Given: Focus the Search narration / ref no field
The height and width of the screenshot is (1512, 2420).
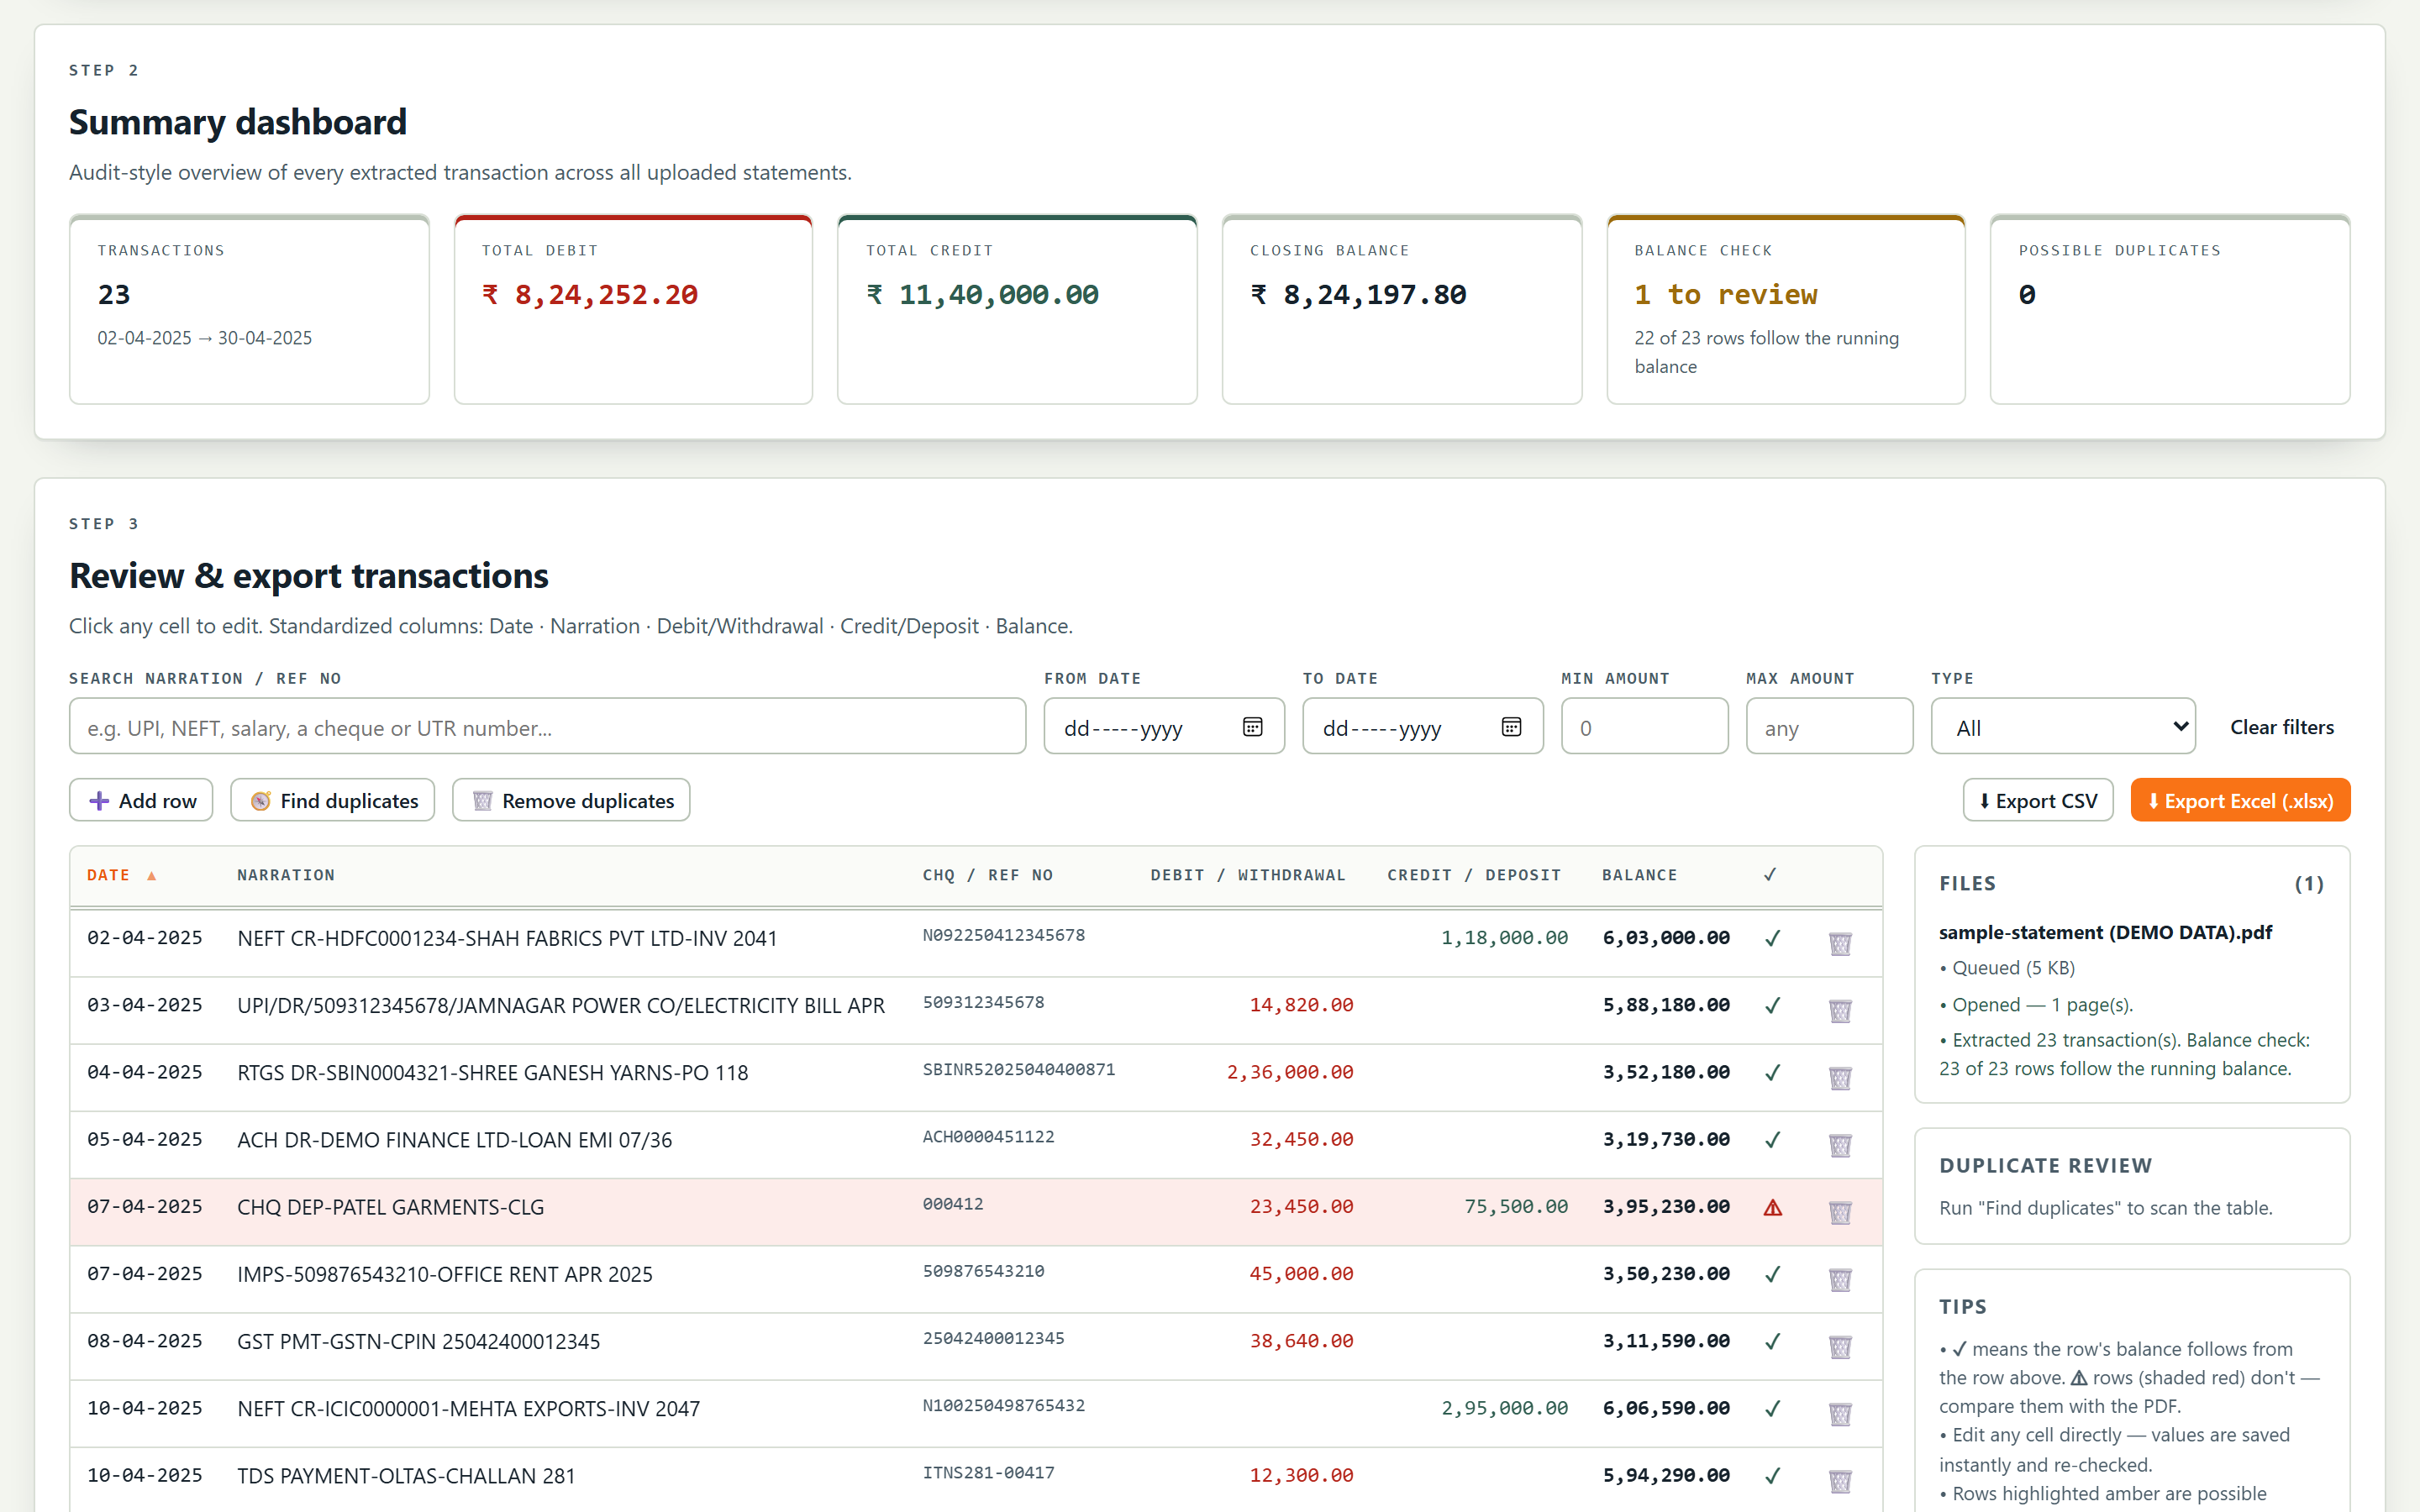Looking at the screenshot, I should pos(547,727).
